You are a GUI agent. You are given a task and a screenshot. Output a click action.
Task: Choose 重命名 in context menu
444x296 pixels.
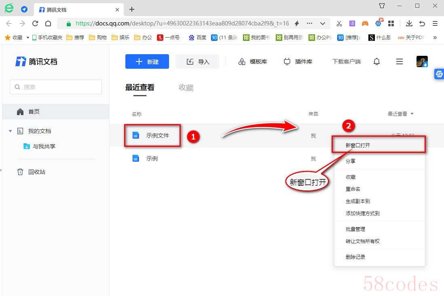pos(379,189)
